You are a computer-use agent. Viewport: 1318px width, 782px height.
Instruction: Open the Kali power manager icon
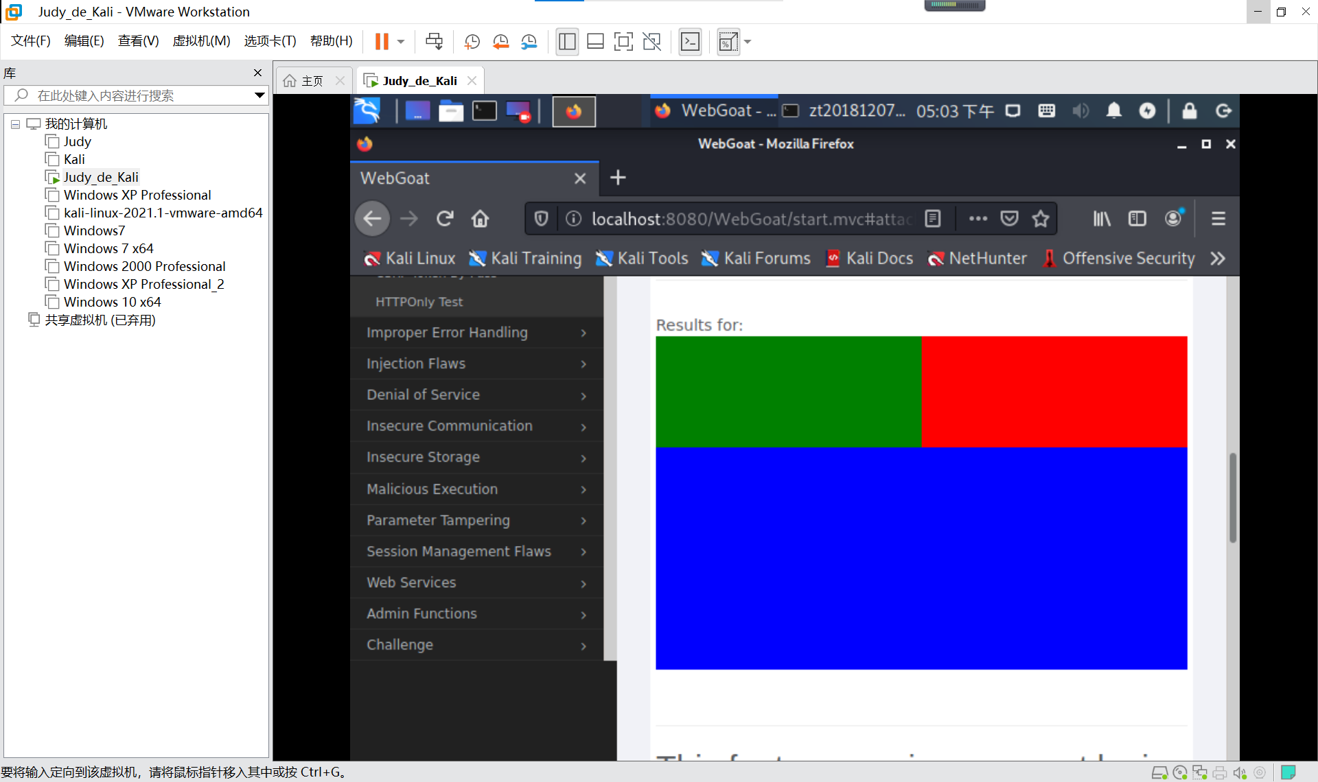click(x=1147, y=110)
